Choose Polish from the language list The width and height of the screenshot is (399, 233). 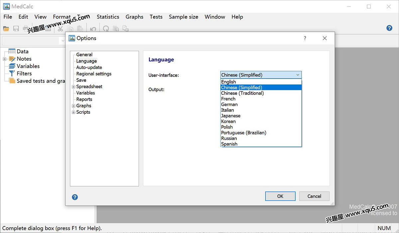coord(261,127)
